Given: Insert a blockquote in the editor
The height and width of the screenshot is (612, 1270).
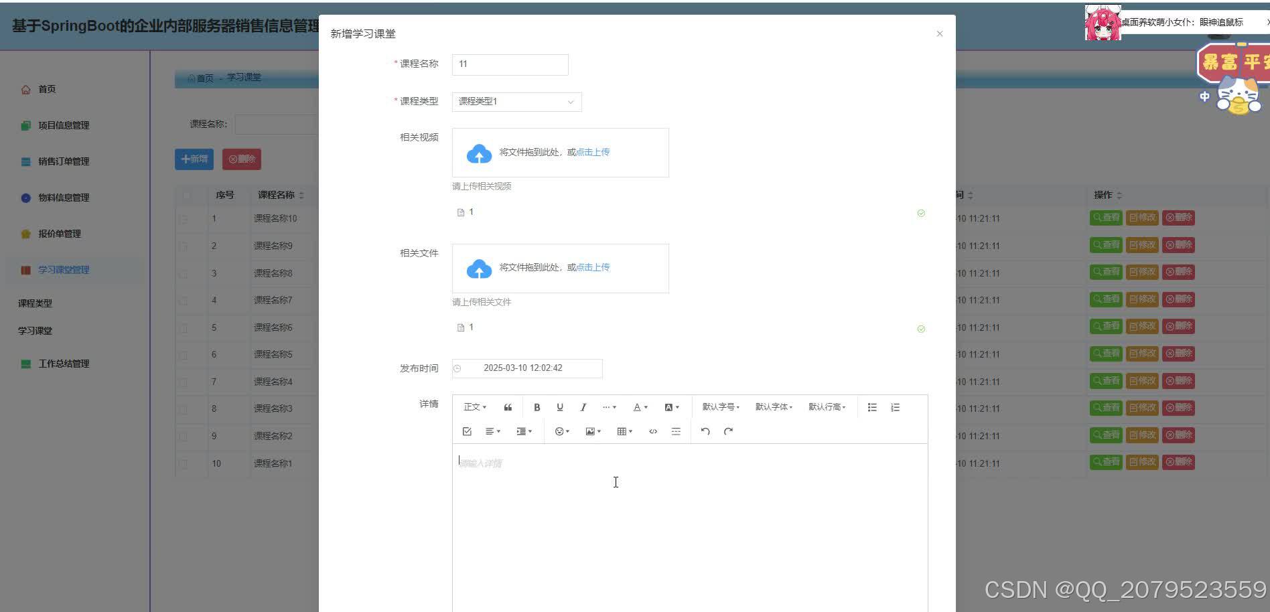Looking at the screenshot, I should coord(508,407).
